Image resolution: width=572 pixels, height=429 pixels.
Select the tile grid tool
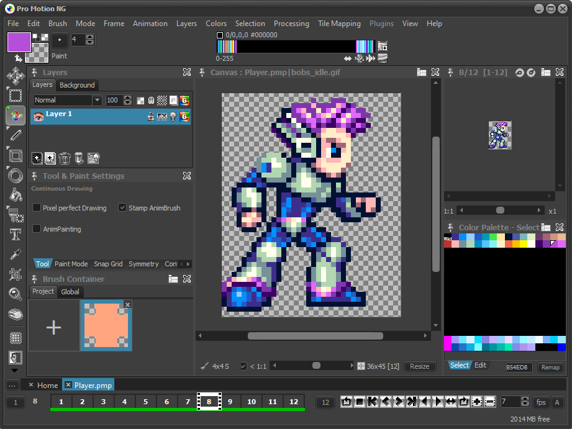coord(16,338)
